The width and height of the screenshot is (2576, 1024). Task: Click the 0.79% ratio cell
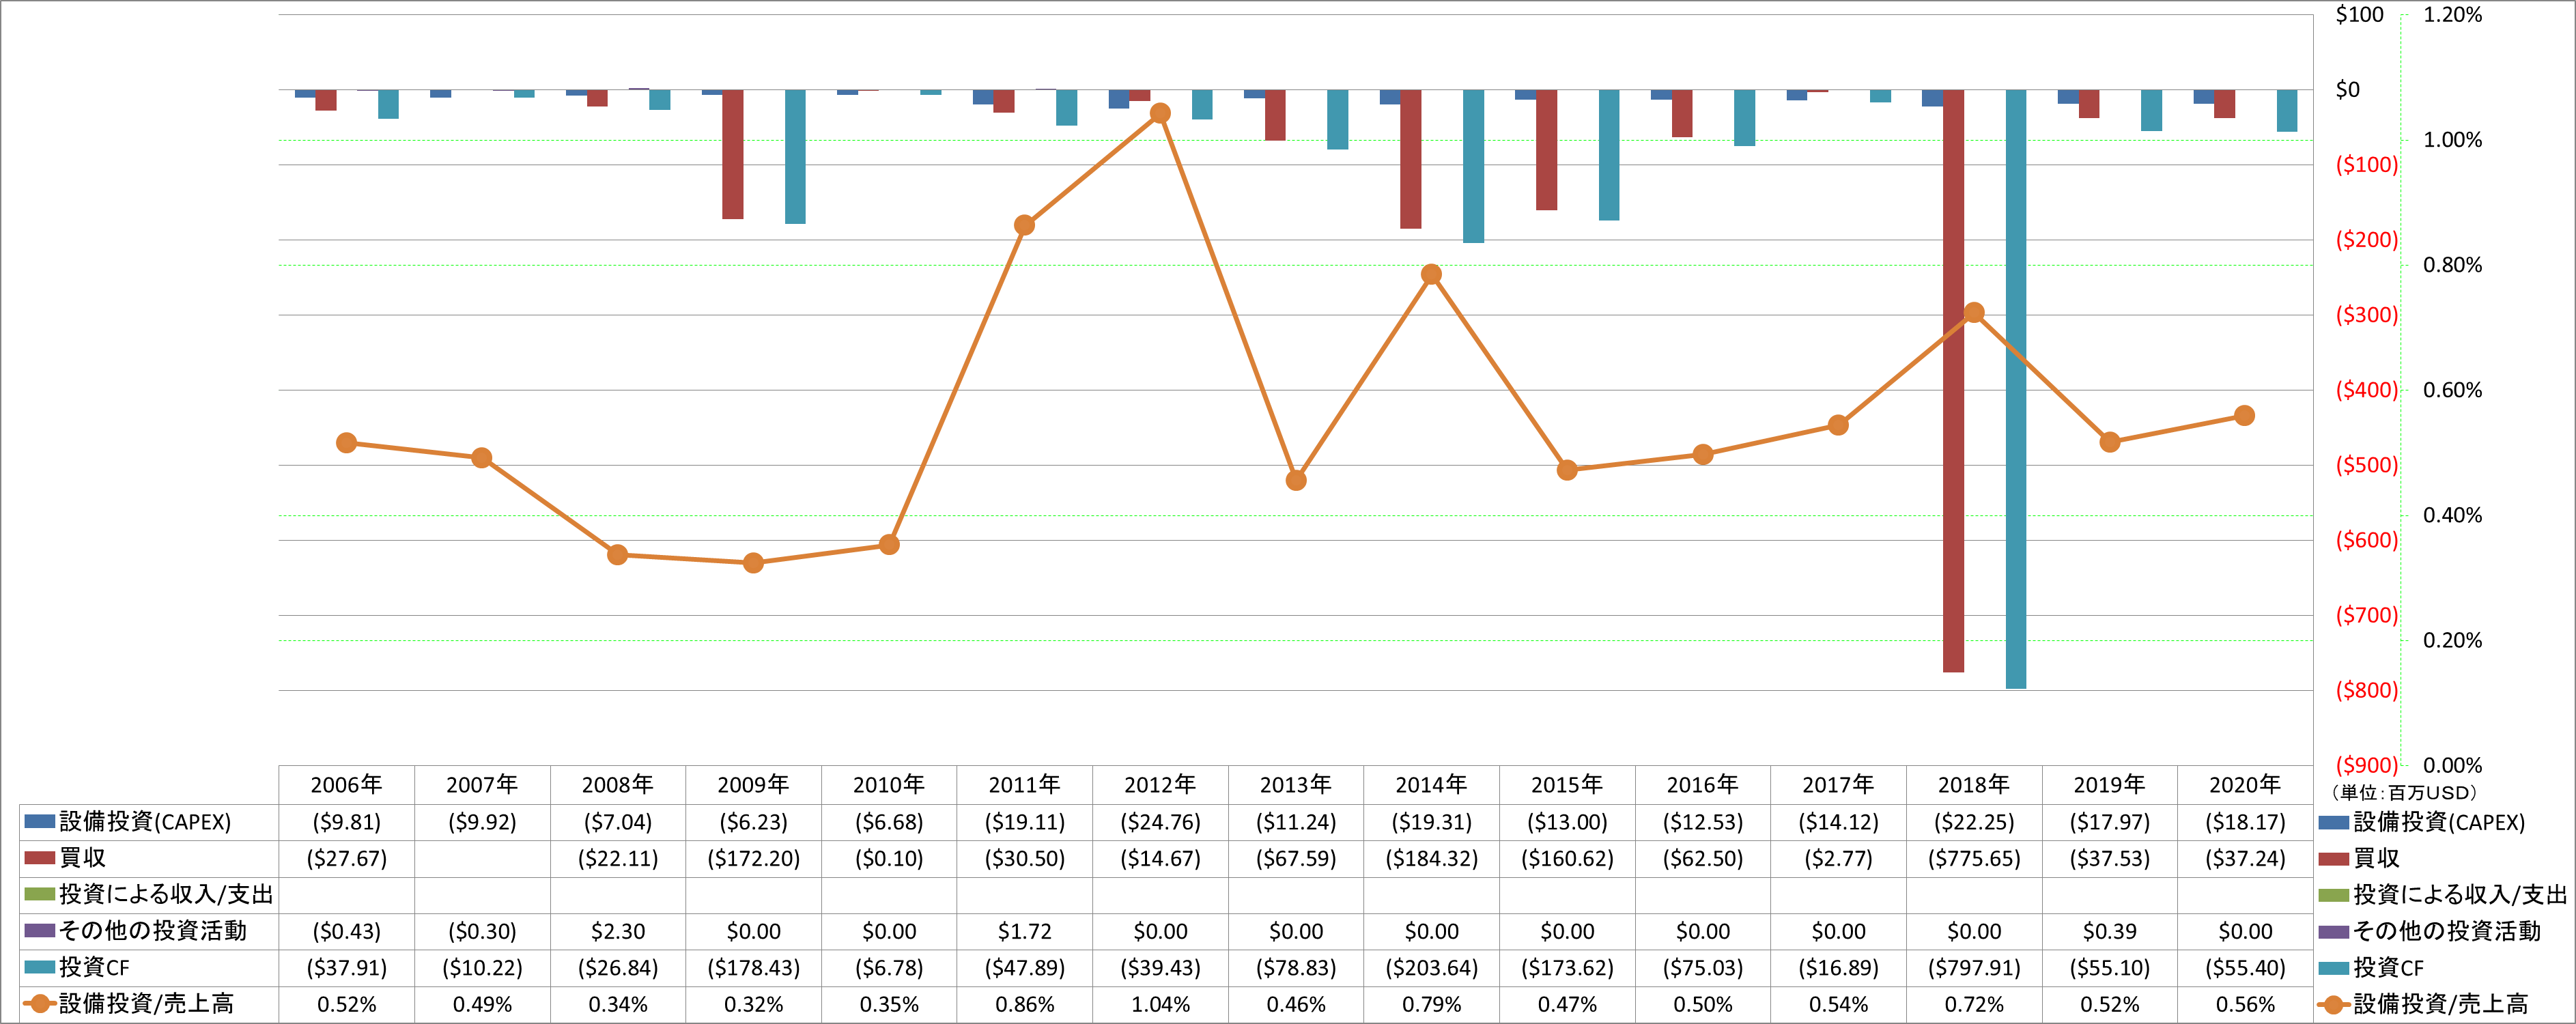pyautogui.click(x=1431, y=1004)
